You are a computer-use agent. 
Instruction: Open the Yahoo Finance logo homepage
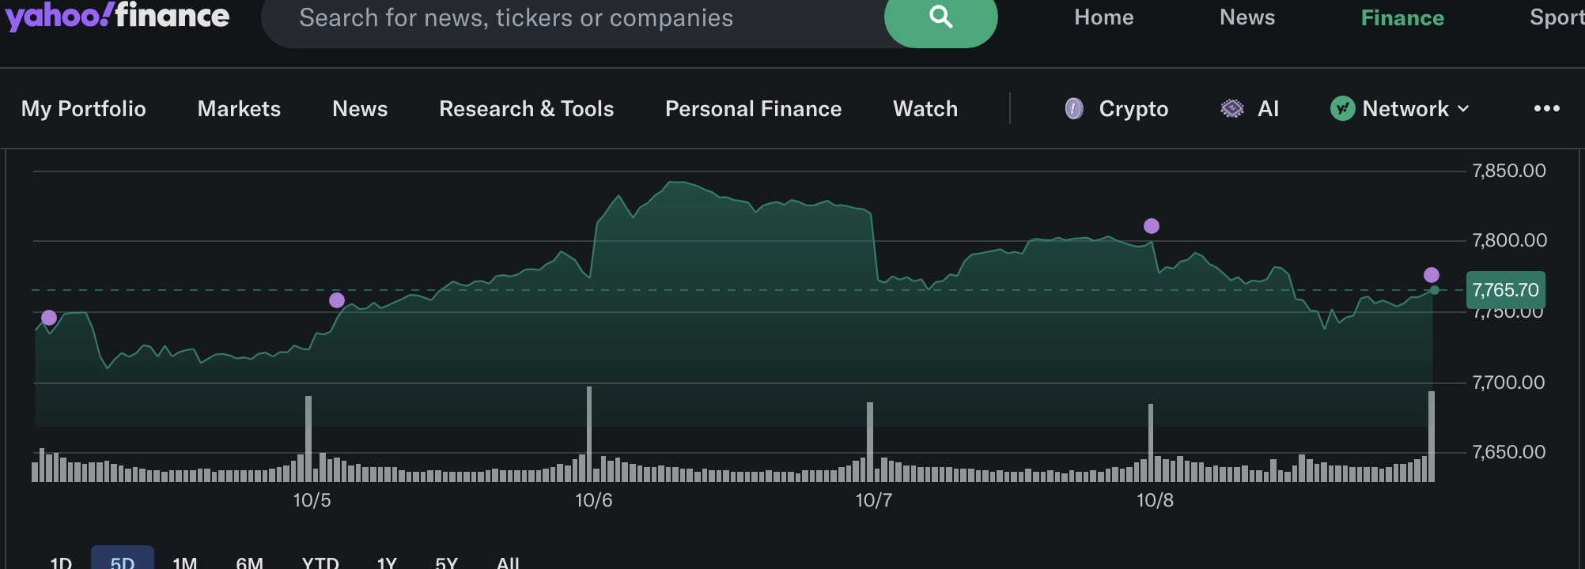point(118,16)
